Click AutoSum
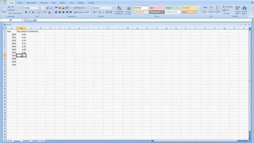Screen dimensions: 254x143 pos(229,7)
